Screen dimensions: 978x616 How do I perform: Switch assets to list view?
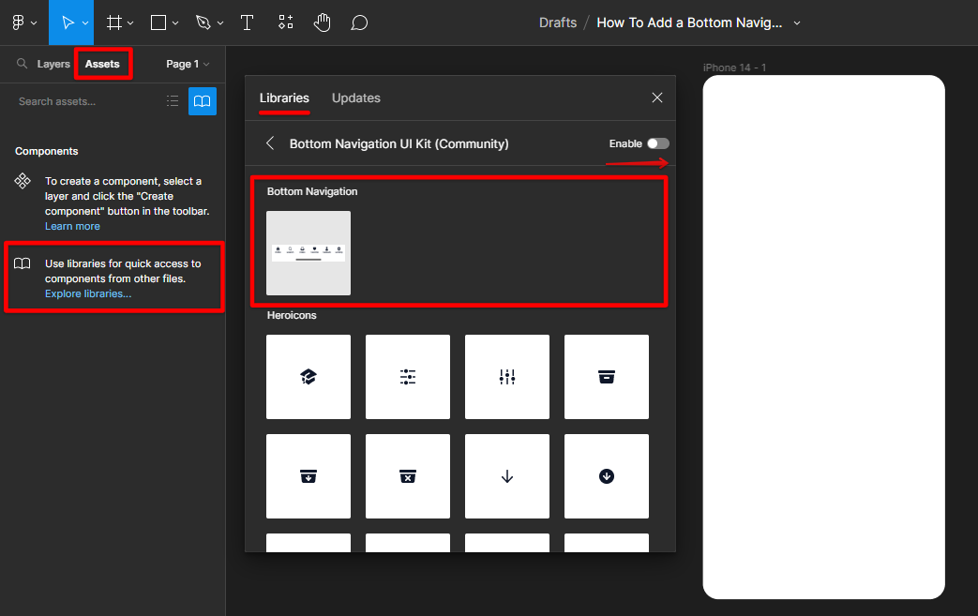(173, 101)
